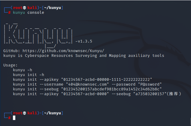Click the skull icon in bottom prompt

25,113
